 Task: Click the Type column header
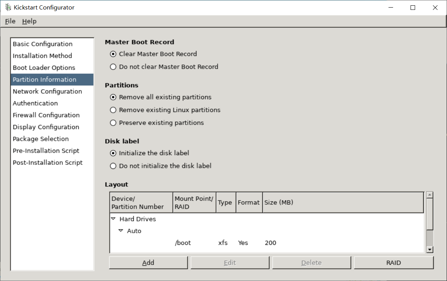[x=226, y=203]
